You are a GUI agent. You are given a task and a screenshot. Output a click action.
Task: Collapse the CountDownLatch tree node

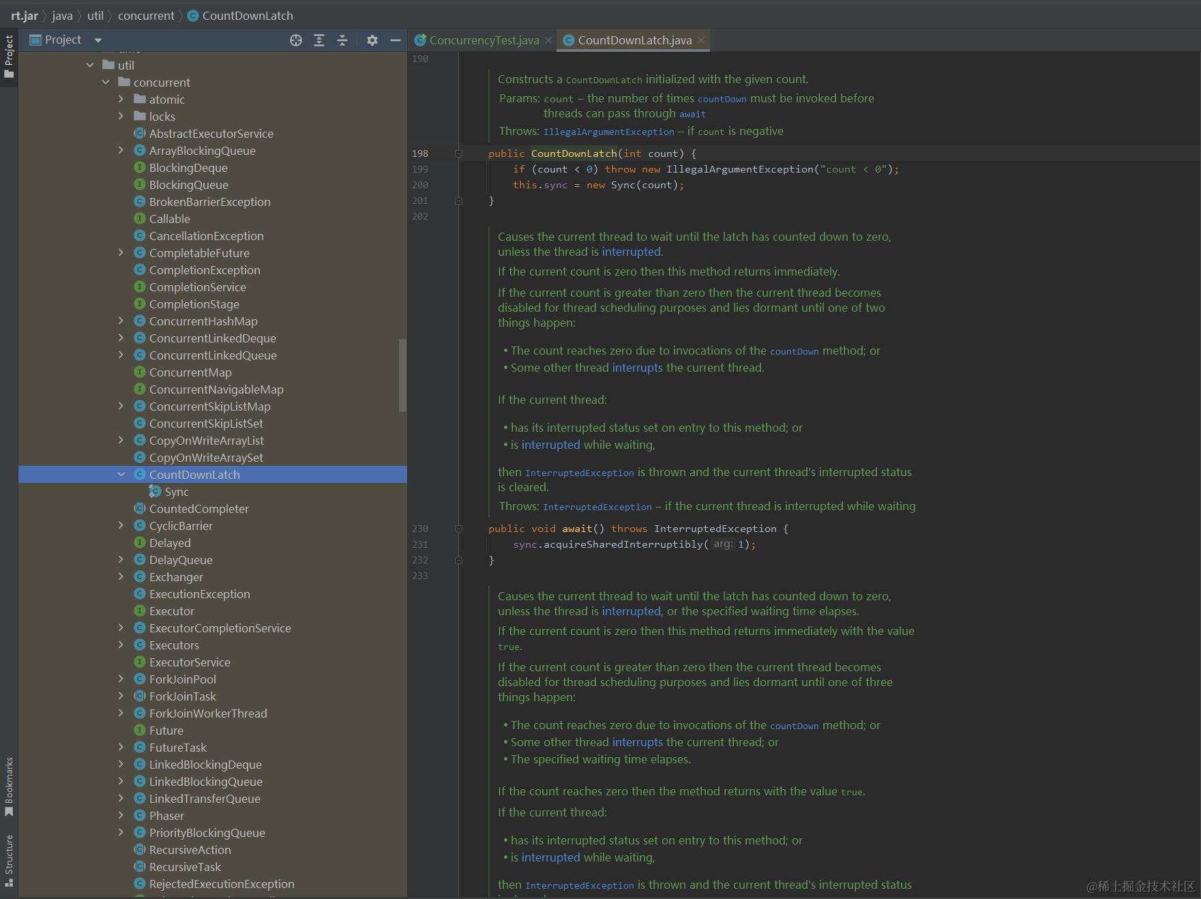pos(121,475)
